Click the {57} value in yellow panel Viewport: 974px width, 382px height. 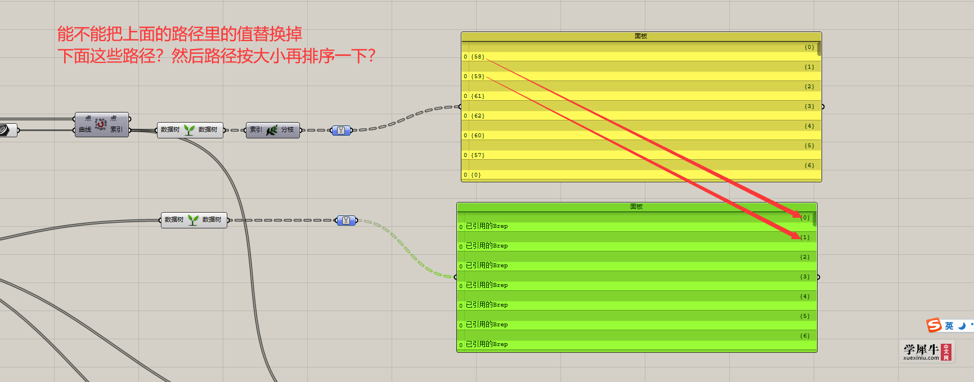pos(478,155)
